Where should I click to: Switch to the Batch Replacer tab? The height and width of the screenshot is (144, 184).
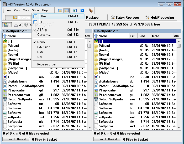[125, 18]
